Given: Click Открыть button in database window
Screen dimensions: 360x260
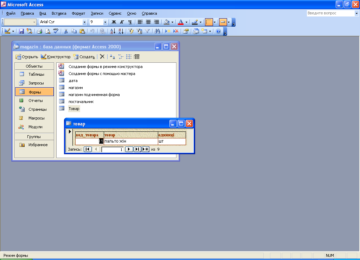Looking at the screenshot, I should coord(27,56).
